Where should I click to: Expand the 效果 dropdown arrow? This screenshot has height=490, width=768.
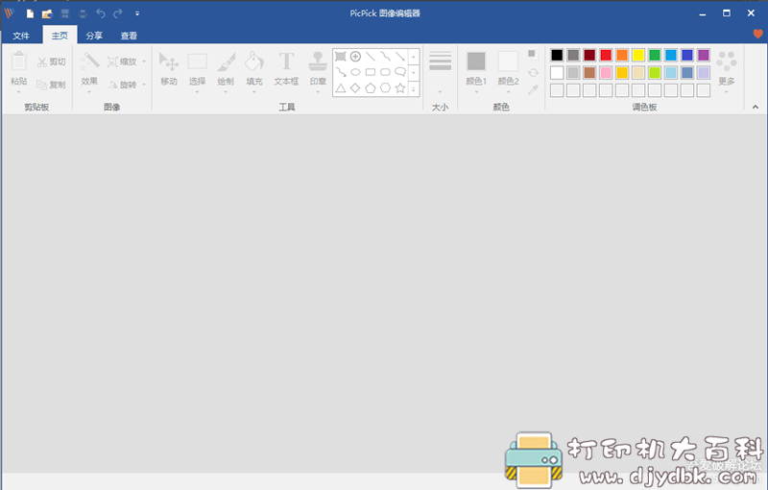(89, 91)
